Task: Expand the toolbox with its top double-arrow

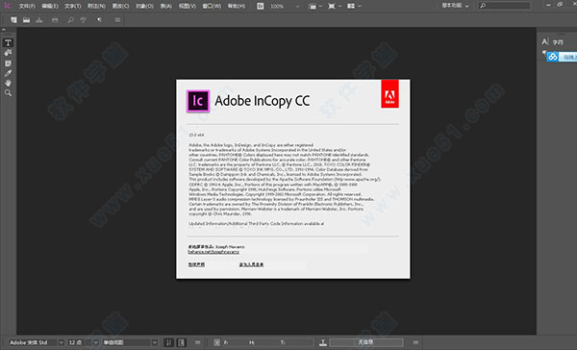Action: coord(4,30)
